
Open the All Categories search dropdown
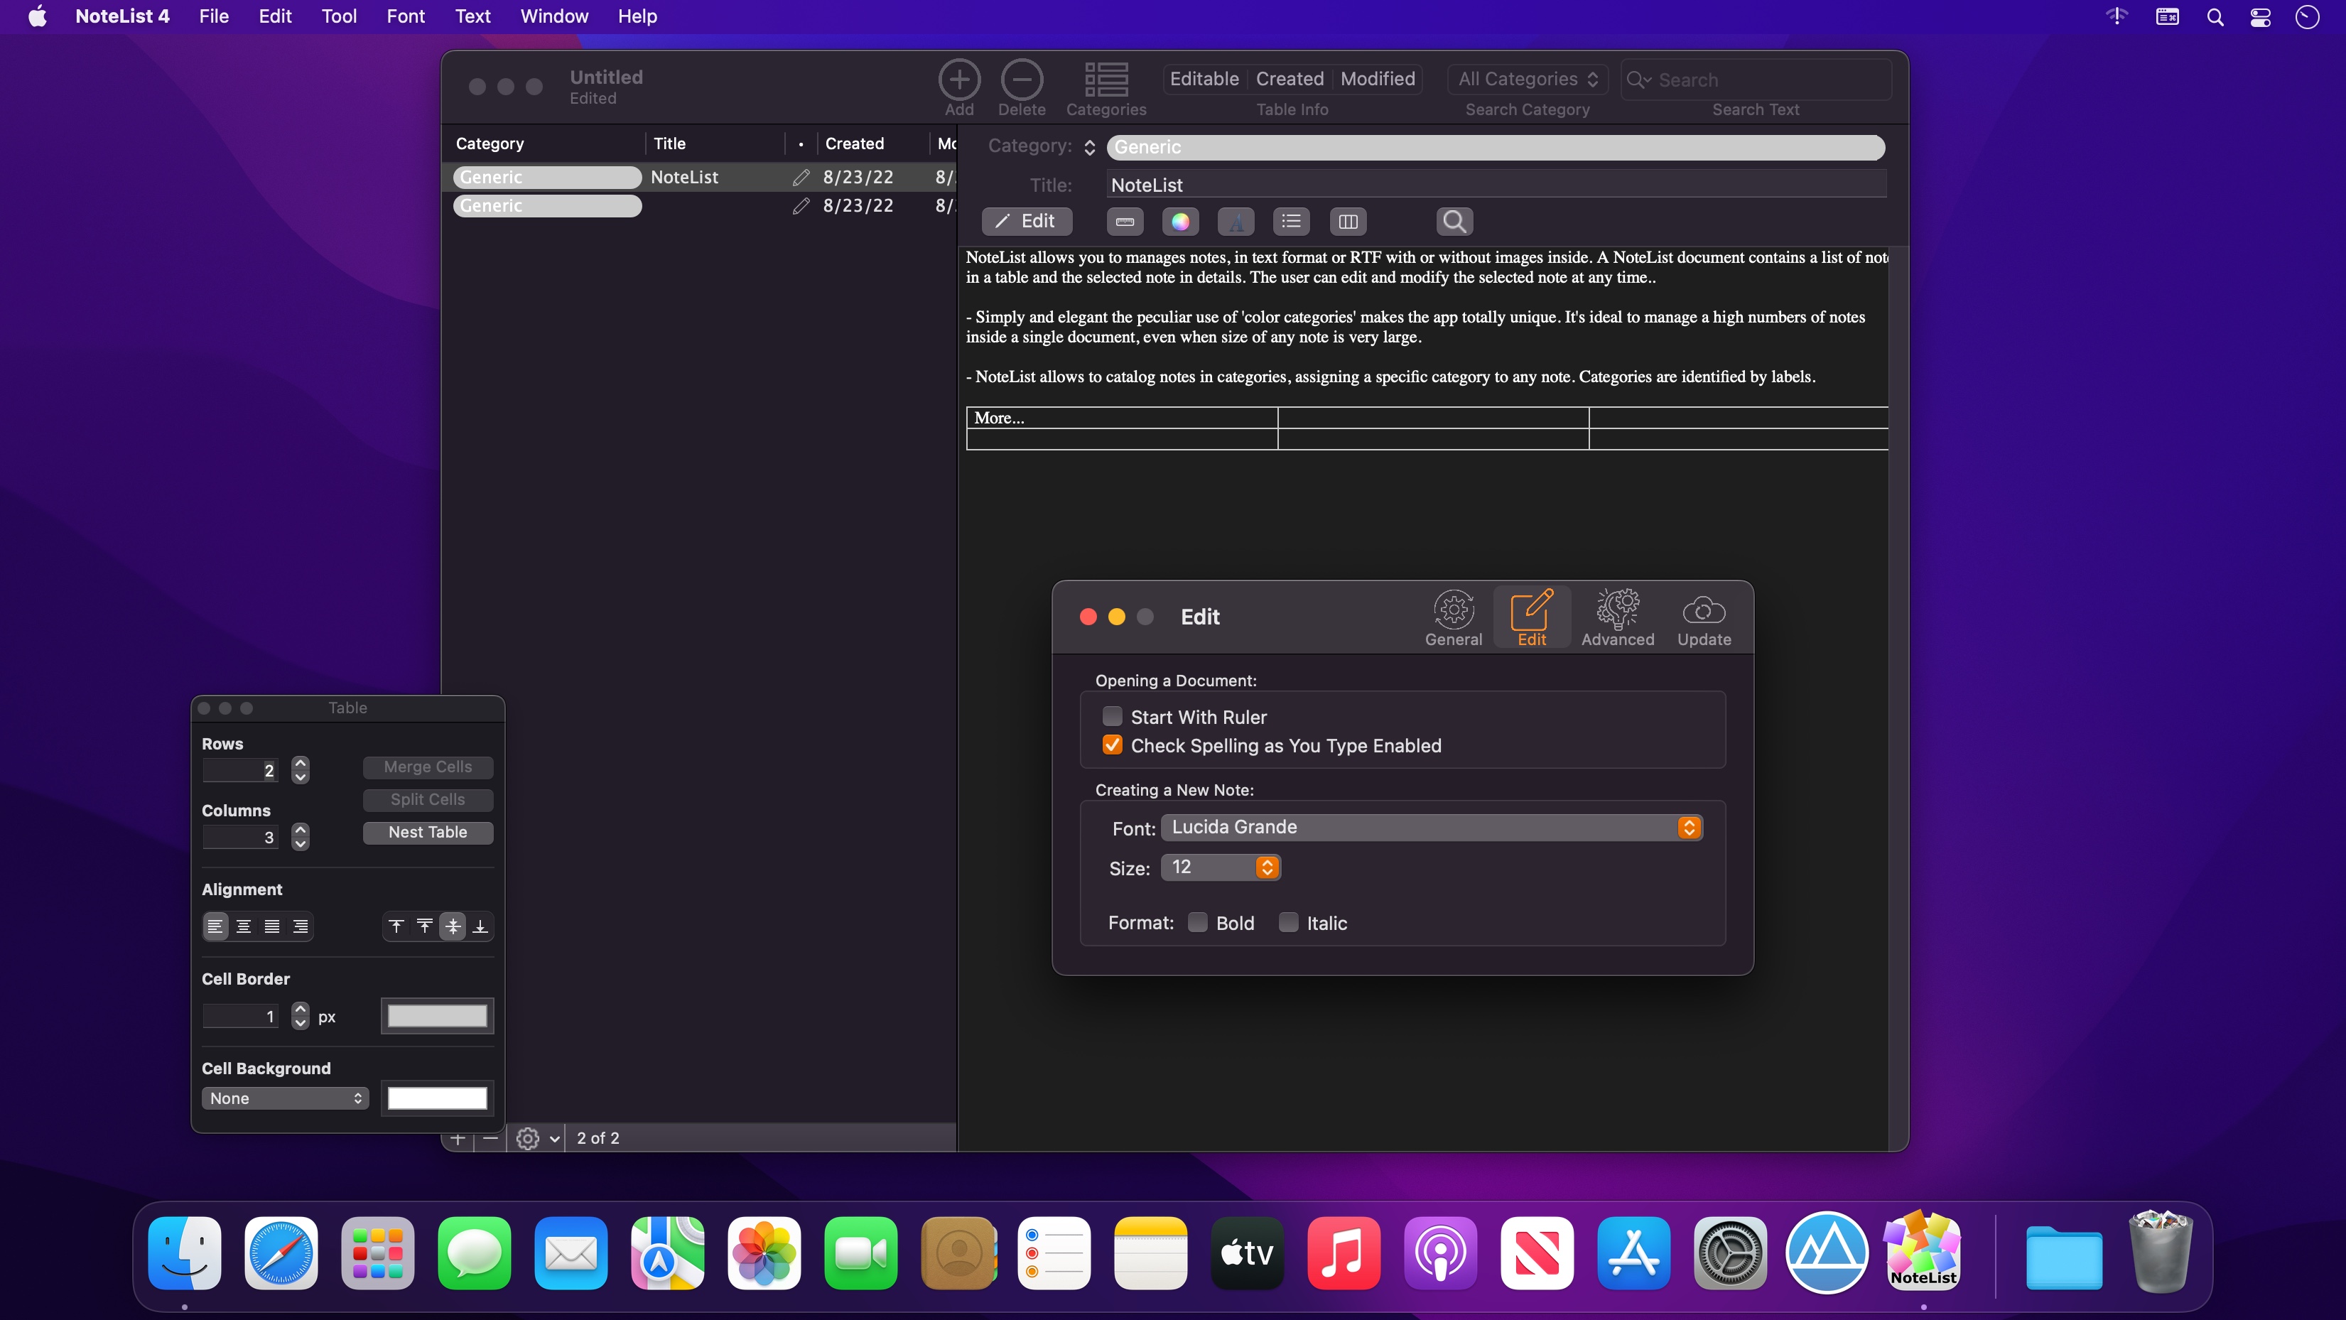pos(1528,80)
